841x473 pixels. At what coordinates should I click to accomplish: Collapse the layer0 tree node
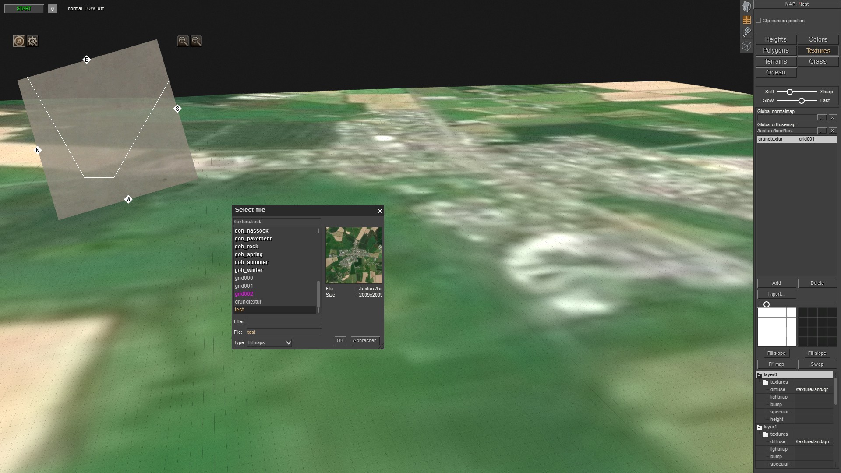760,375
